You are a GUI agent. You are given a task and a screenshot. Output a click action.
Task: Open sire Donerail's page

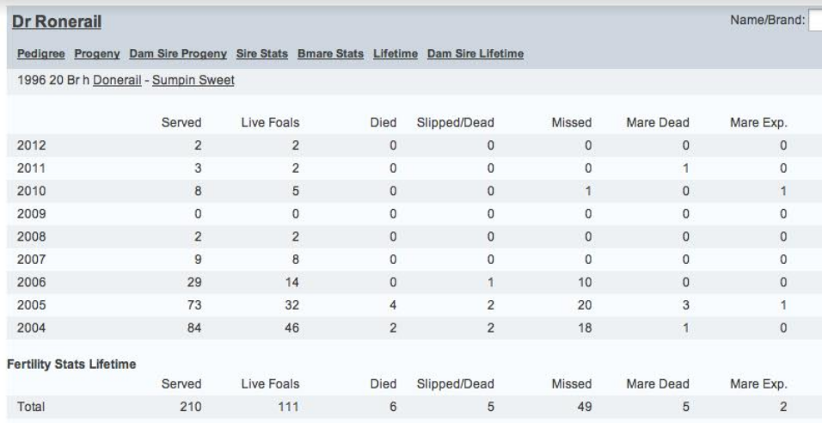118,81
